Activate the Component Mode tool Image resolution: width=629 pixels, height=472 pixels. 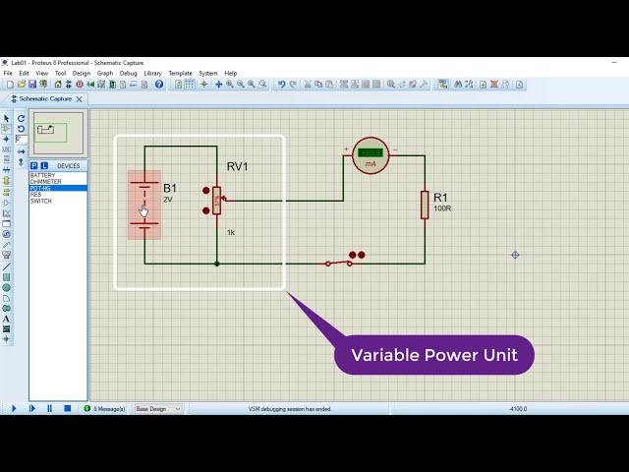coord(6,129)
